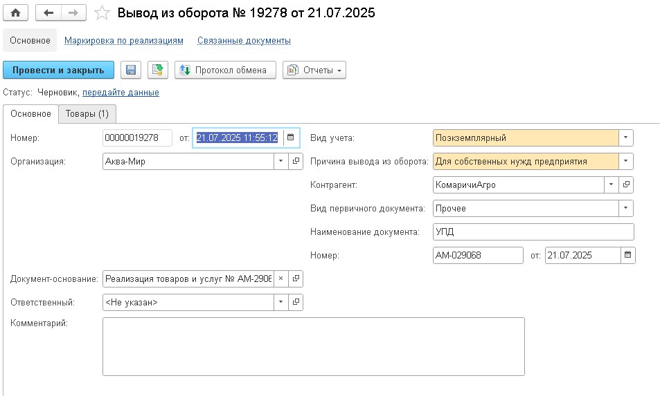Open the Контрагент record form icon
This screenshot has height=396, width=660.
point(627,185)
